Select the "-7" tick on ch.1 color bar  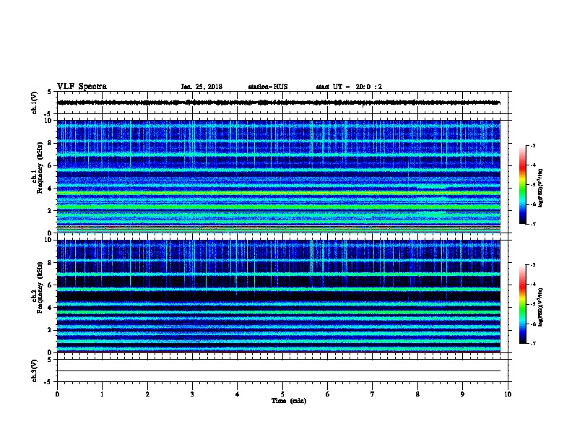click(x=532, y=224)
